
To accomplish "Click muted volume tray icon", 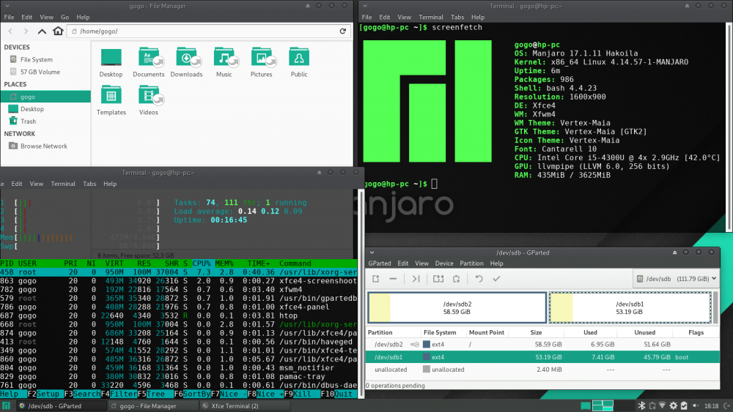I will coord(695,406).
